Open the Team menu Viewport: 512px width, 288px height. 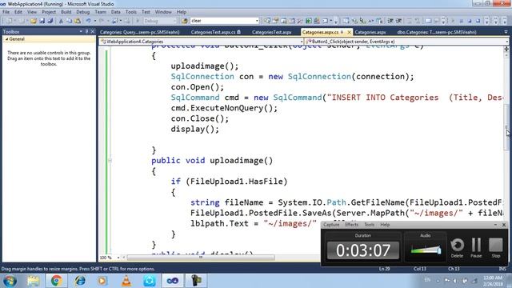100,12
